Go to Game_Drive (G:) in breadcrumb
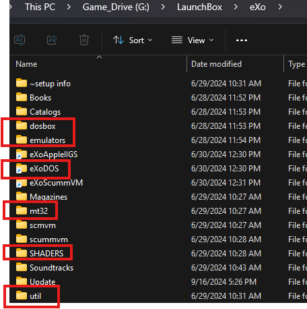307x309 pixels. coord(116,7)
